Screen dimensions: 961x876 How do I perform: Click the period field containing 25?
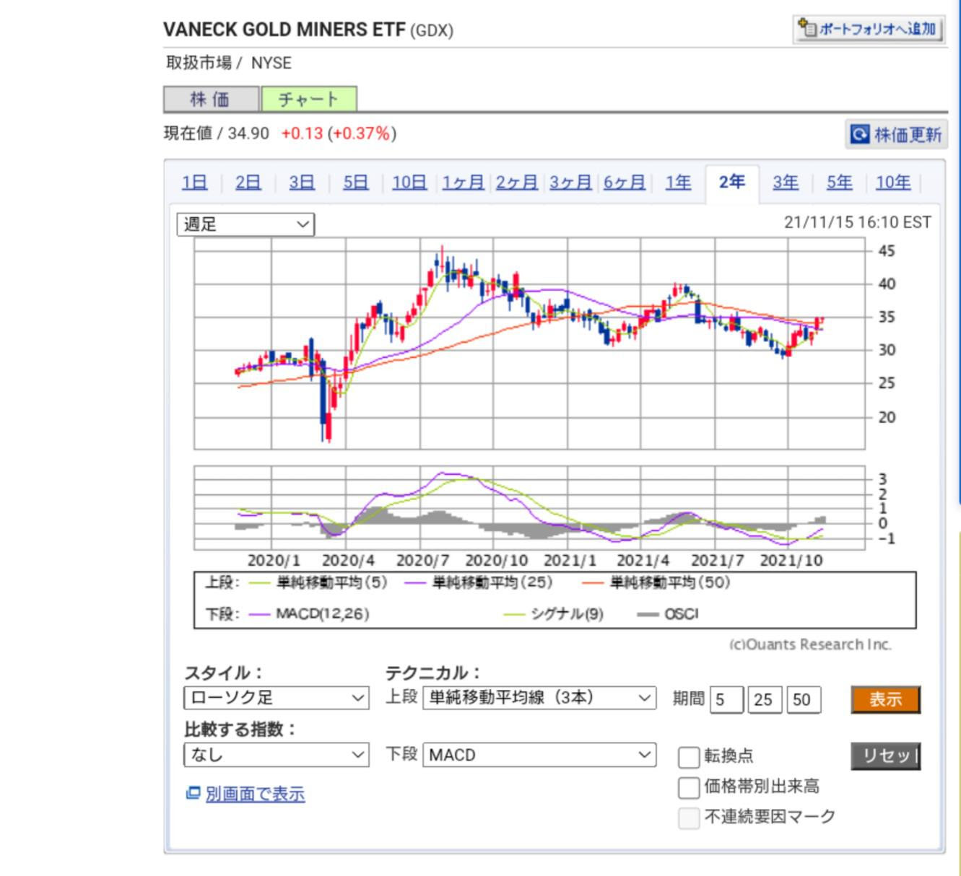765,699
